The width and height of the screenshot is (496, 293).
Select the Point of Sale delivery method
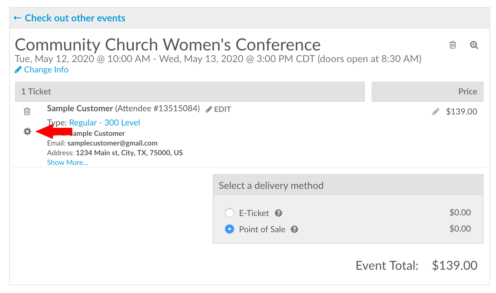(x=230, y=229)
